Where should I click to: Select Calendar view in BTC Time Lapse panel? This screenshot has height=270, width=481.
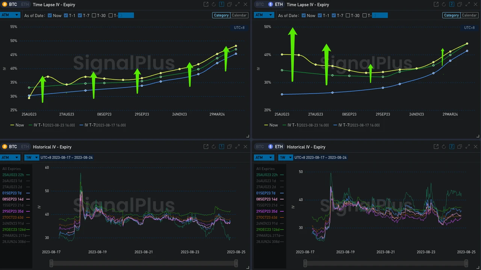(x=239, y=15)
